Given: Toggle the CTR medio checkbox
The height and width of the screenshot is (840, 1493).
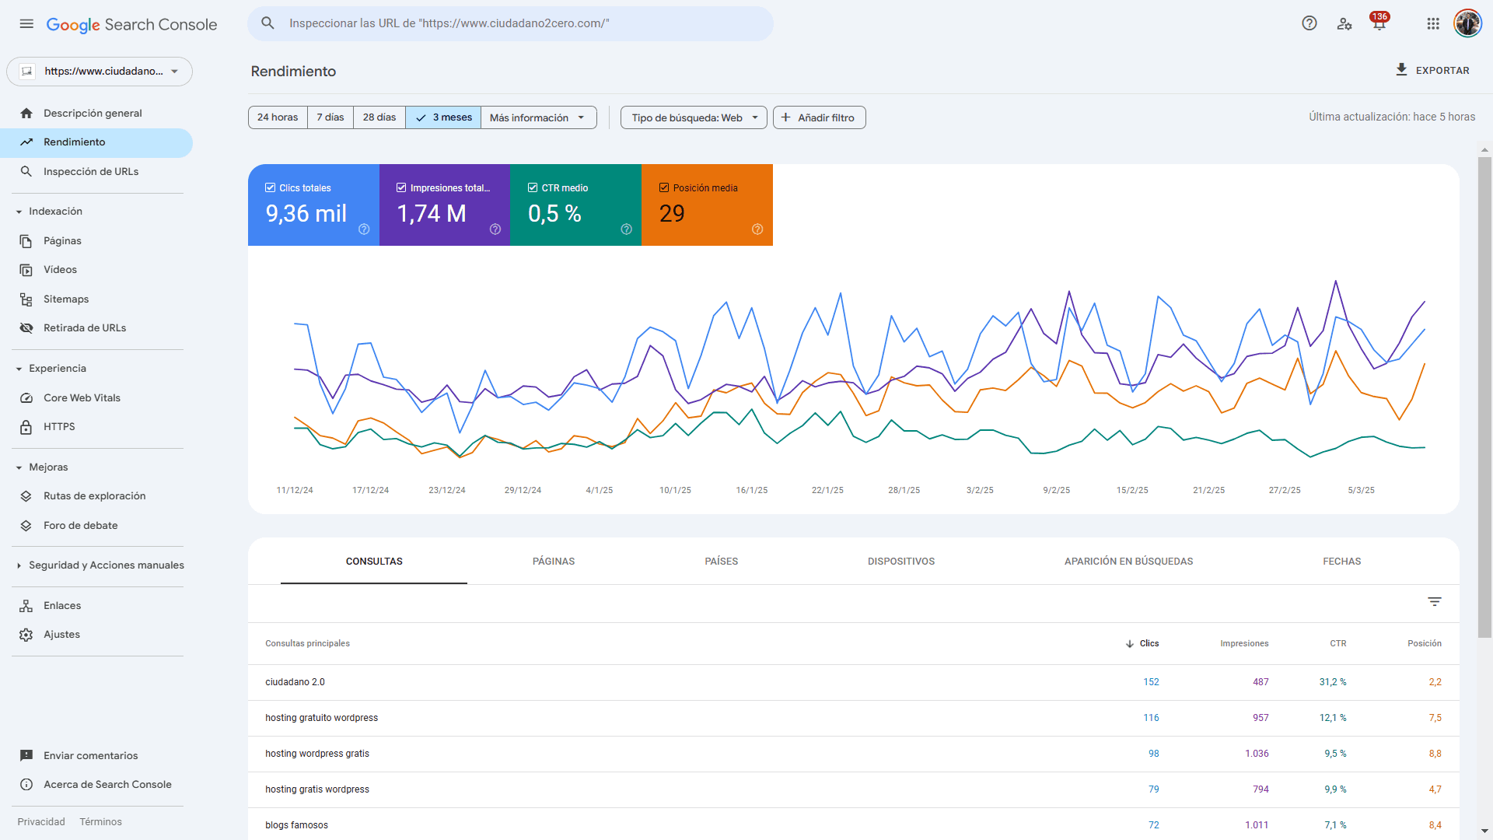Looking at the screenshot, I should tap(533, 187).
